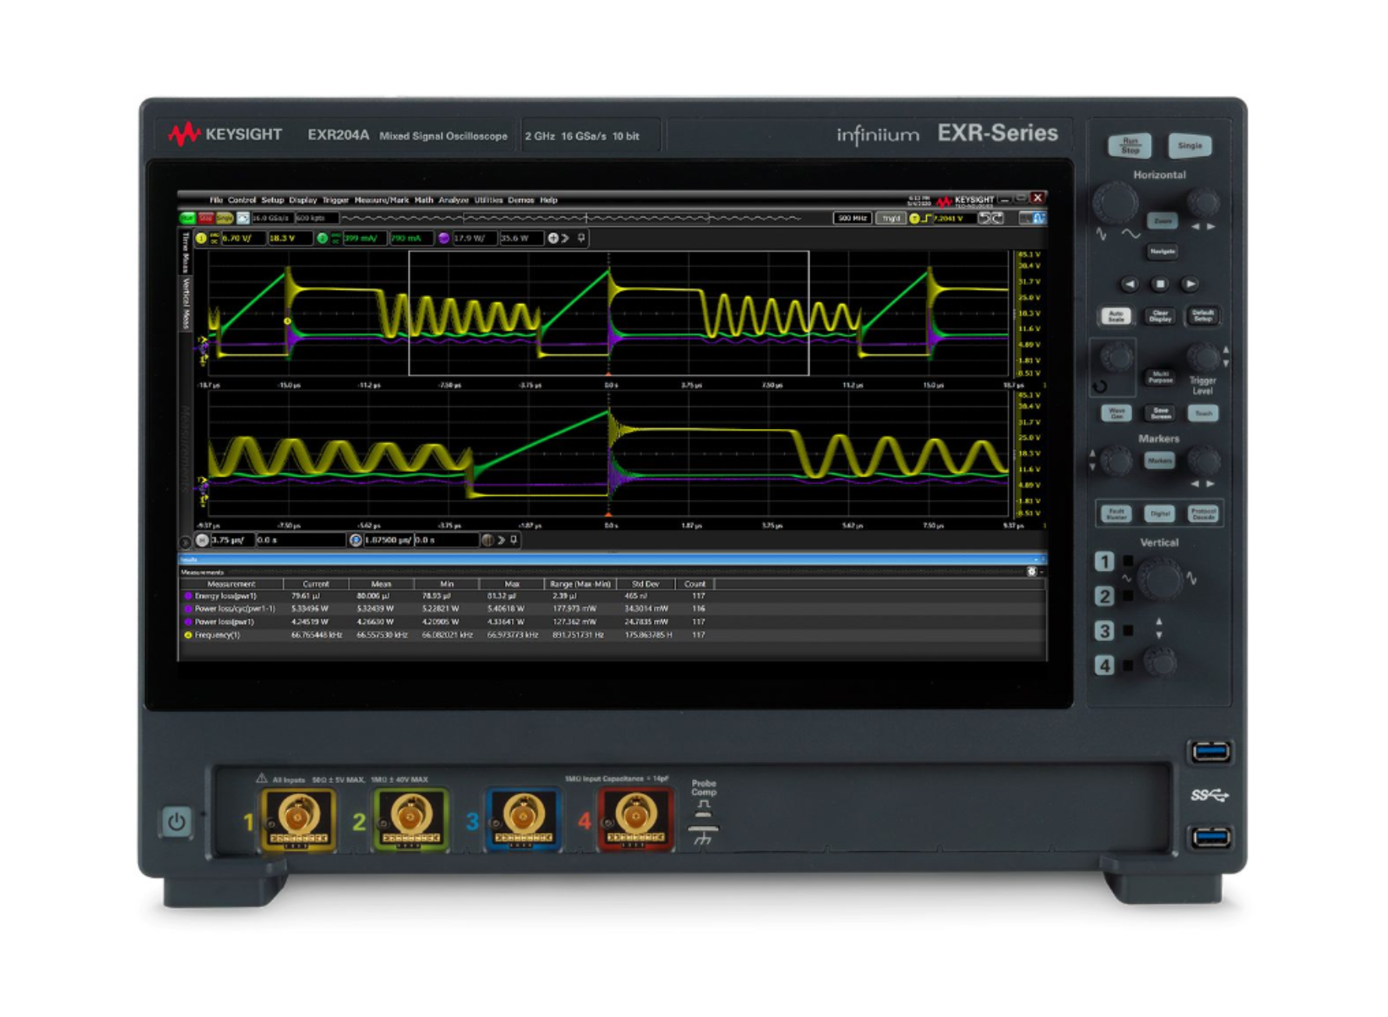Add a channel with the plus icon

(553, 239)
